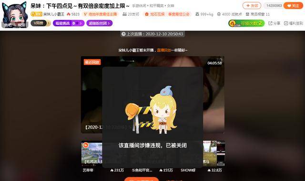Screen dimensions: 305x181
Task: Click the 999+kg weight icon
Action: 197,14
